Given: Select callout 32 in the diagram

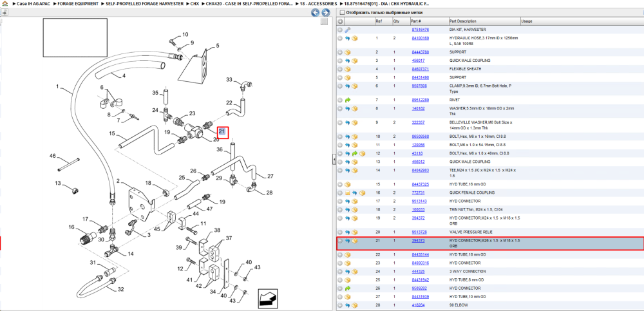Looking at the screenshot, I should [x=121, y=289].
